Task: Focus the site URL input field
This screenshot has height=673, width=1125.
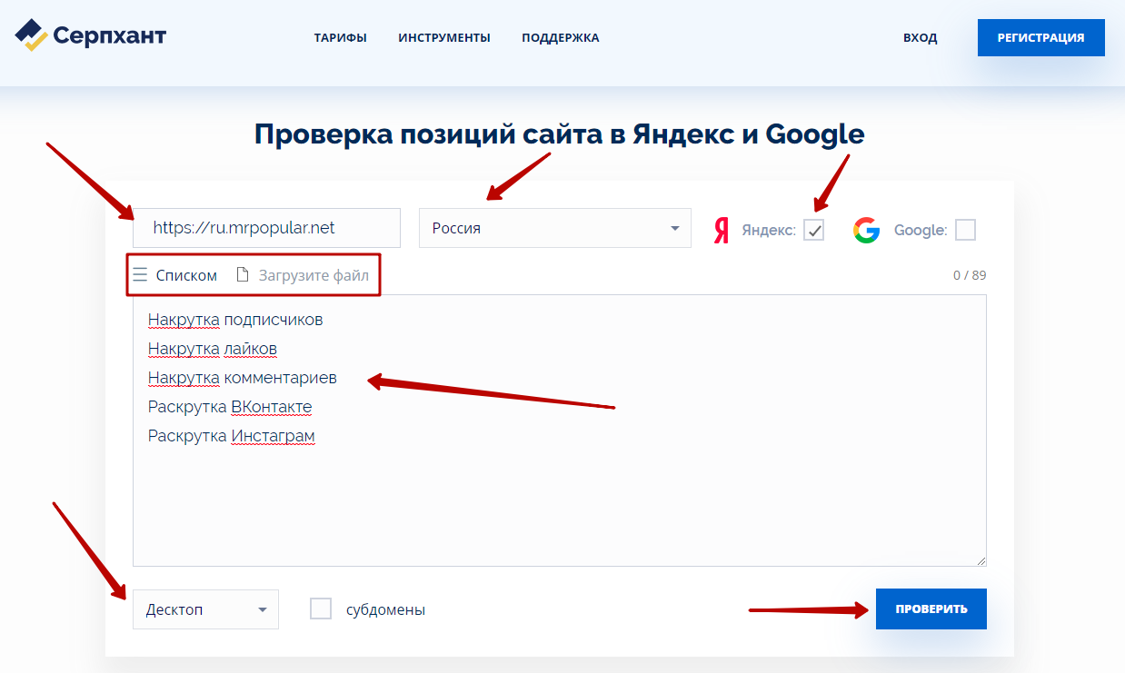Action: tap(266, 228)
